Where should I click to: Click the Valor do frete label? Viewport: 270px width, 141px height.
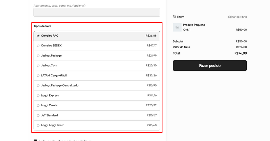coord(181,47)
